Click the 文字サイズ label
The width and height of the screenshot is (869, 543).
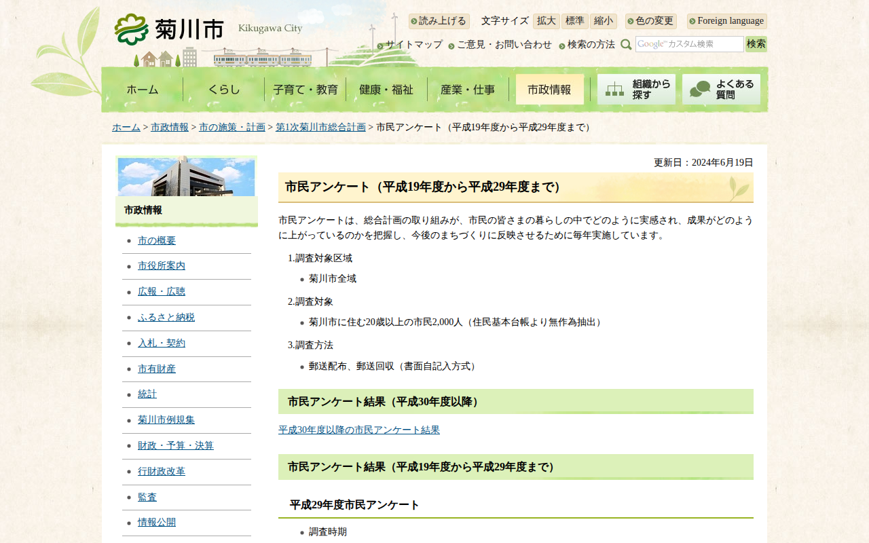pyautogui.click(x=505, y=21)
